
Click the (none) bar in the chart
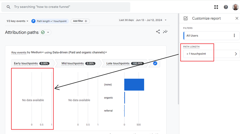(134, 84)
